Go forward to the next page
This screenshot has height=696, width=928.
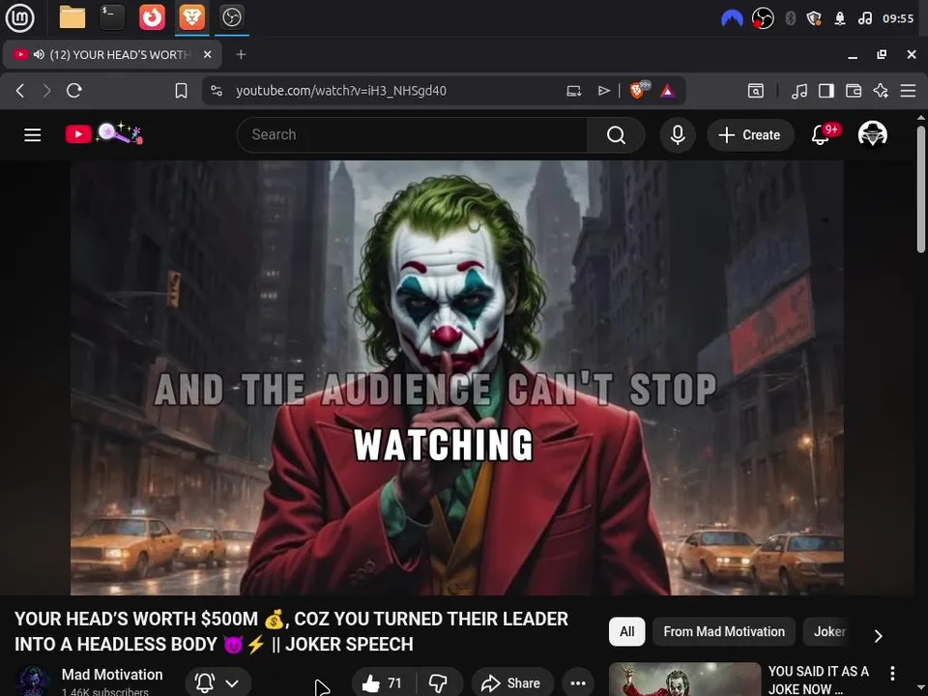(x=46, y=91)
